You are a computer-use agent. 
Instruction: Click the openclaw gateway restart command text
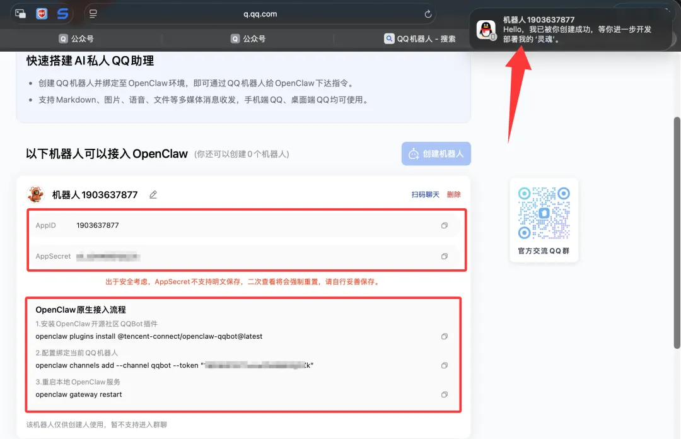[x=79, y=395]
